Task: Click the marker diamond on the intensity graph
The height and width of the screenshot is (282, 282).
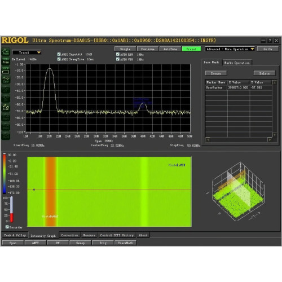Action: [x=34, y=190]
